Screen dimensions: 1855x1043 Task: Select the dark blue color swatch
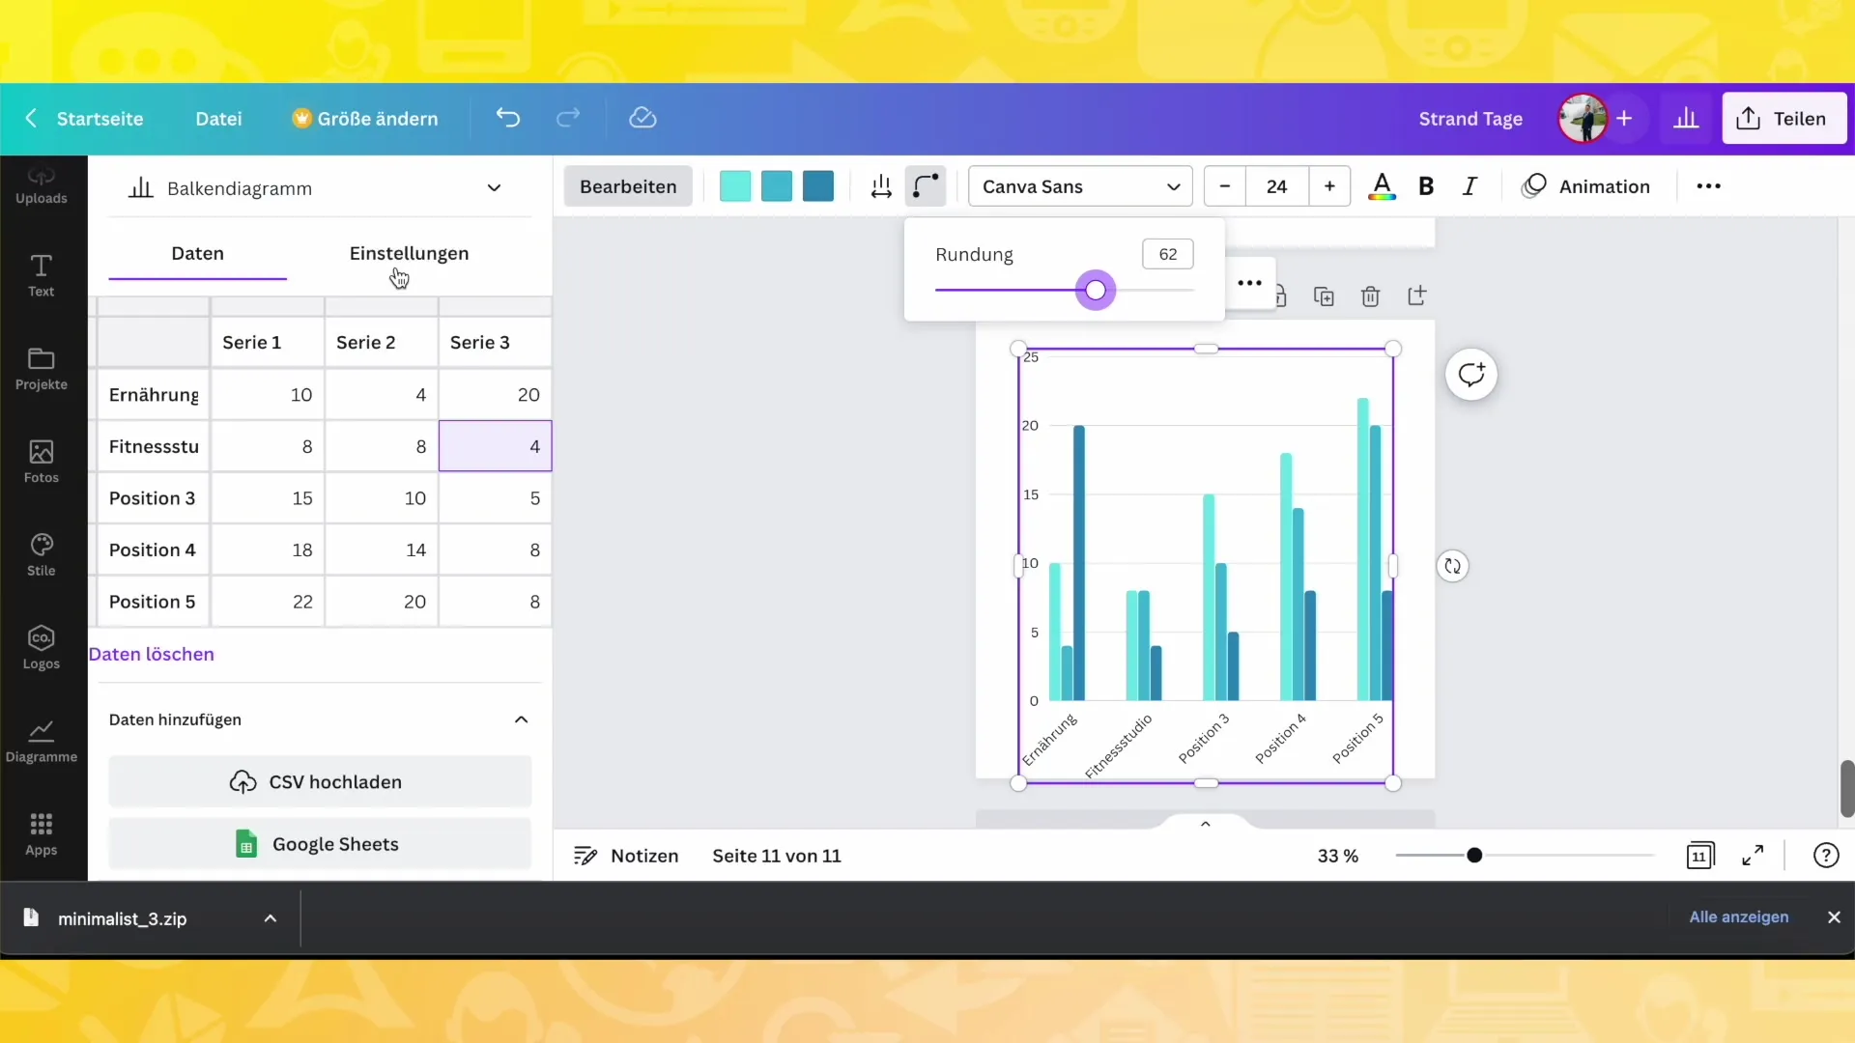click(818, 186)
